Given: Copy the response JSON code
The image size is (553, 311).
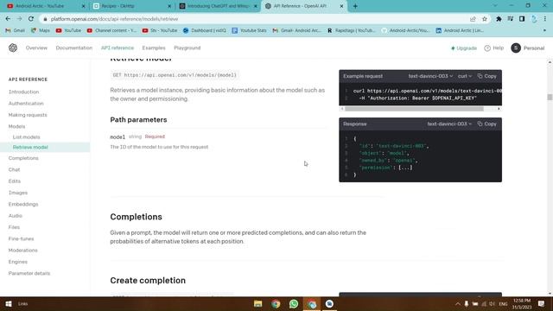Looking at the screenshot, I should point(486,124).
